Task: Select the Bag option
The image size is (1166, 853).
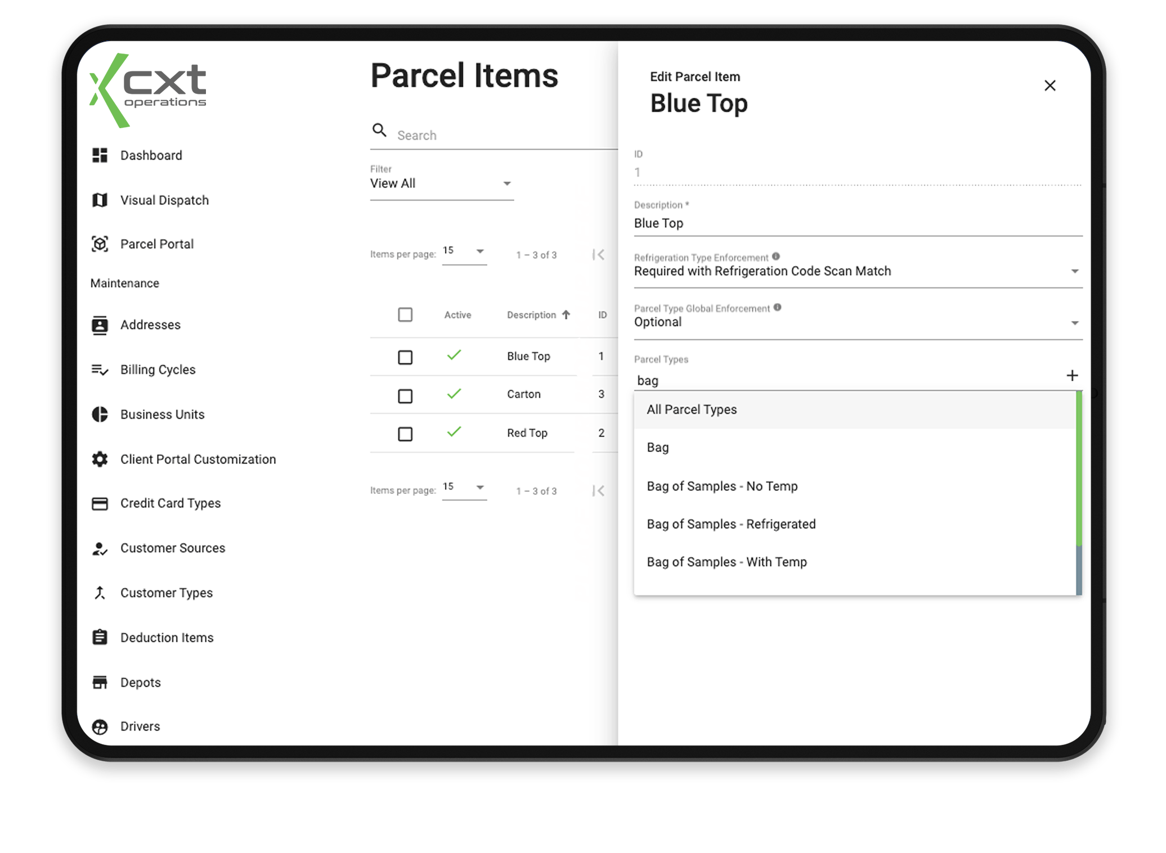Action: coord(854,448)
